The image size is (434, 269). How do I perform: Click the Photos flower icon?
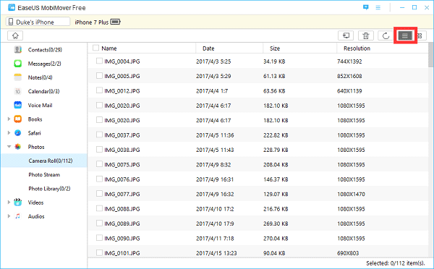(17, 147)
